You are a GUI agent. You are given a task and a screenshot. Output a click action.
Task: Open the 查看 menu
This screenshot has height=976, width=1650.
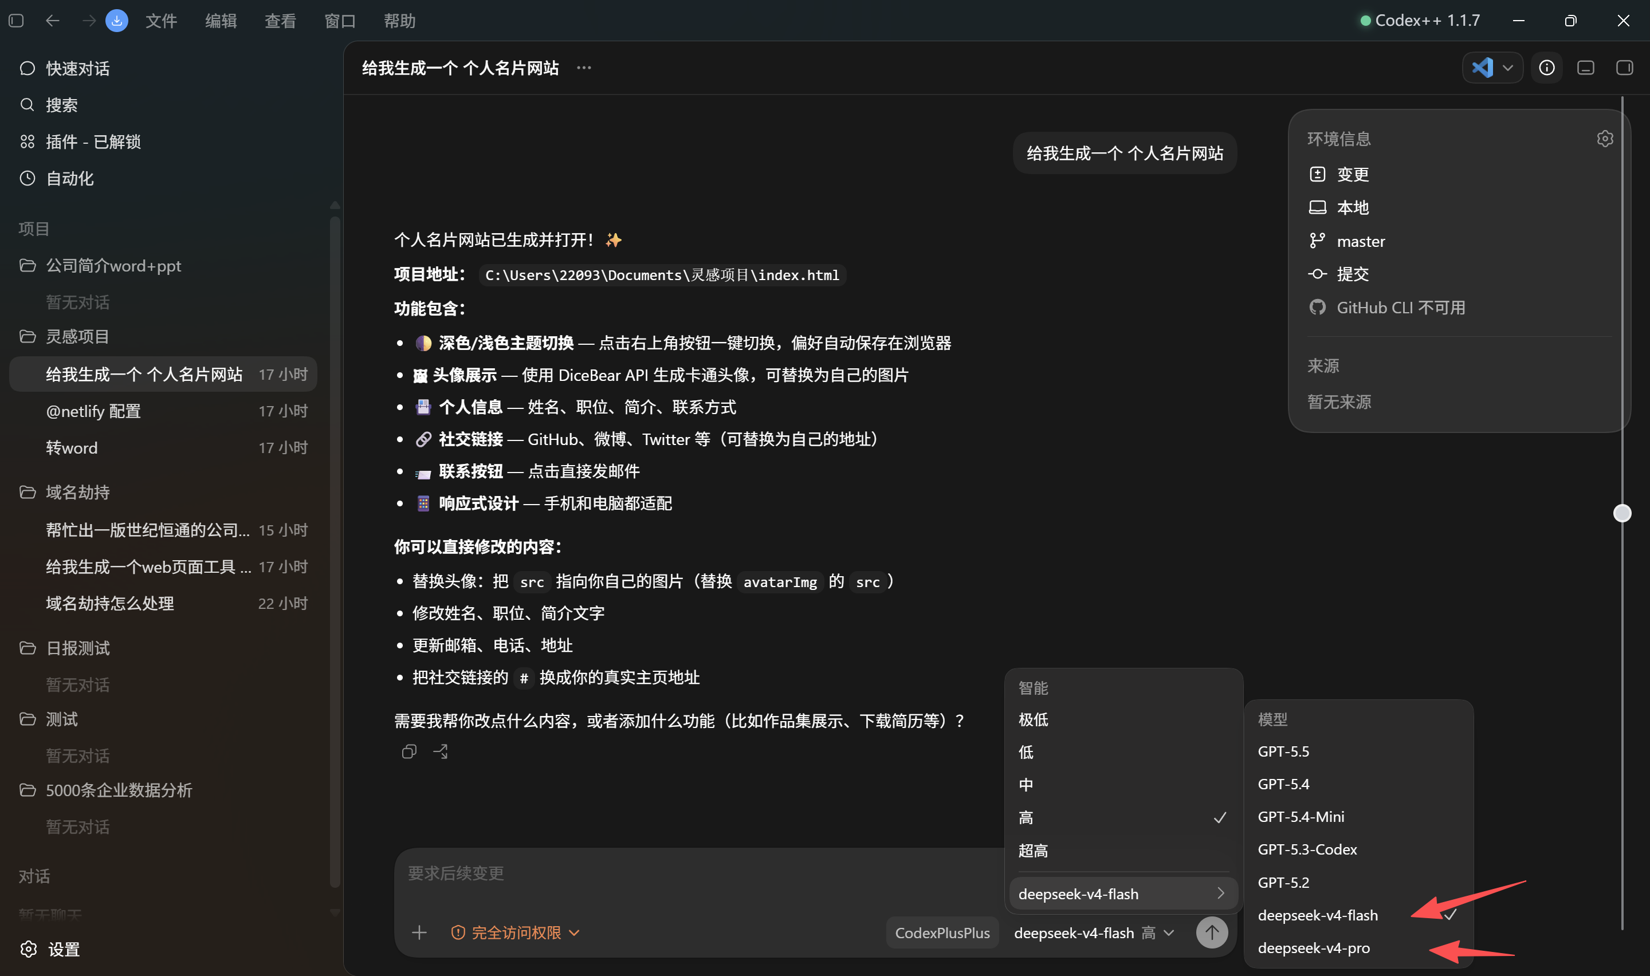[280, 21]
